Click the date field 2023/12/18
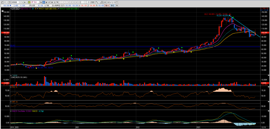 [x=111, y=2]
